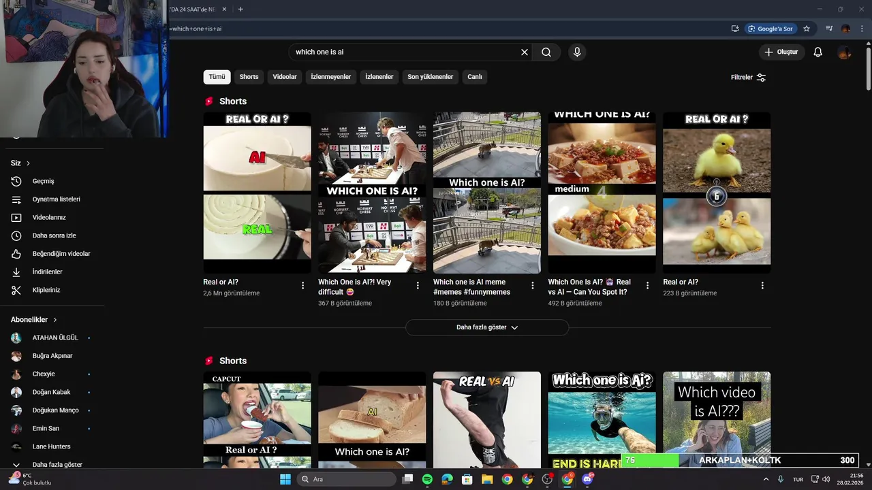
Task: Open the Chrome media controls icon
Action: pyautogui.click(x=829, y=29)
